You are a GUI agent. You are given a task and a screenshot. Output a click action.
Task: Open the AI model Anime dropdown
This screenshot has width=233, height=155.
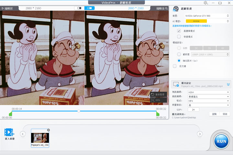pyautogui.click(x=207, y=21)
